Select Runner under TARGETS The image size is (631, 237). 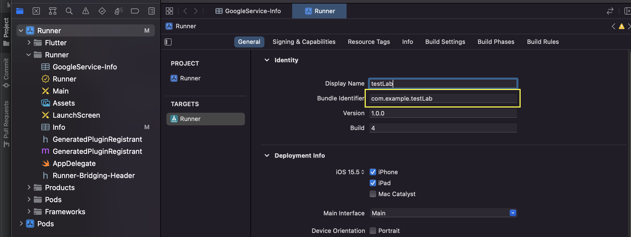point(205,119)
